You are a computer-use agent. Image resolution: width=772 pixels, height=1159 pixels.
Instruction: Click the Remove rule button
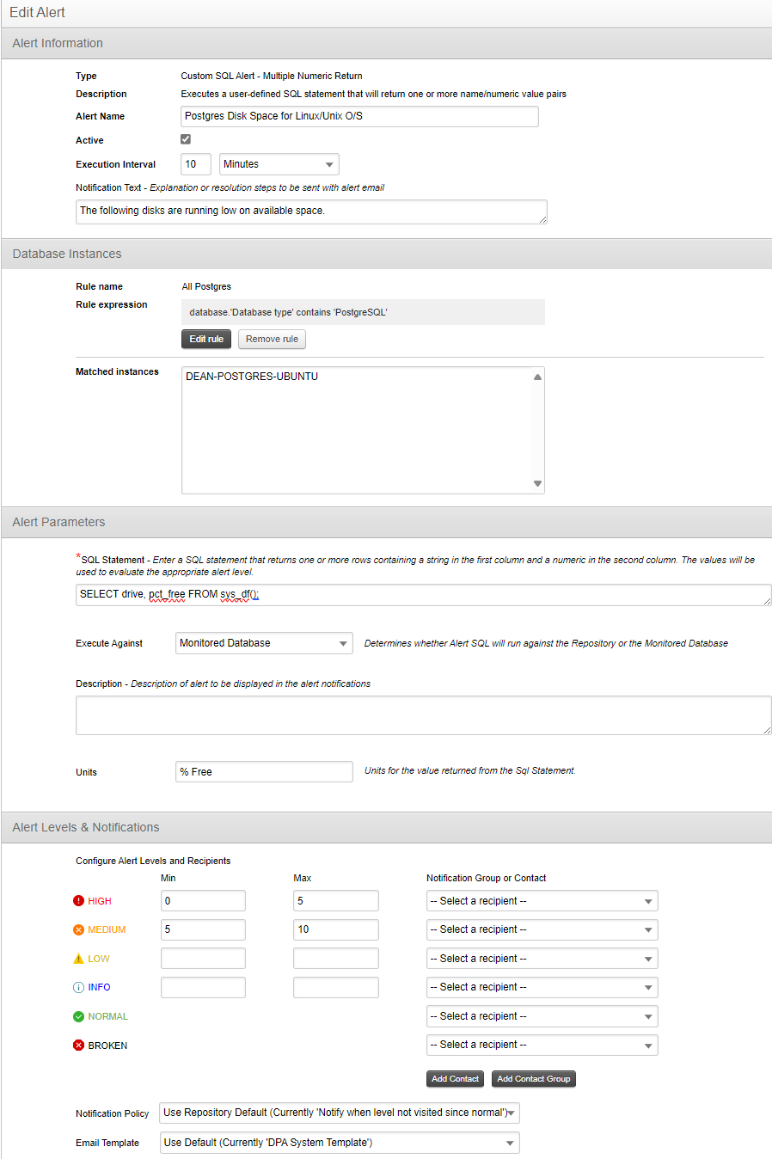[272, 339]
